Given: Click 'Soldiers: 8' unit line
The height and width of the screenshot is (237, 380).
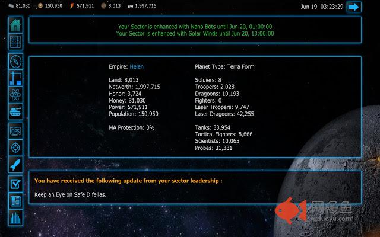Looking at the screenshot, I should (208, 80).
